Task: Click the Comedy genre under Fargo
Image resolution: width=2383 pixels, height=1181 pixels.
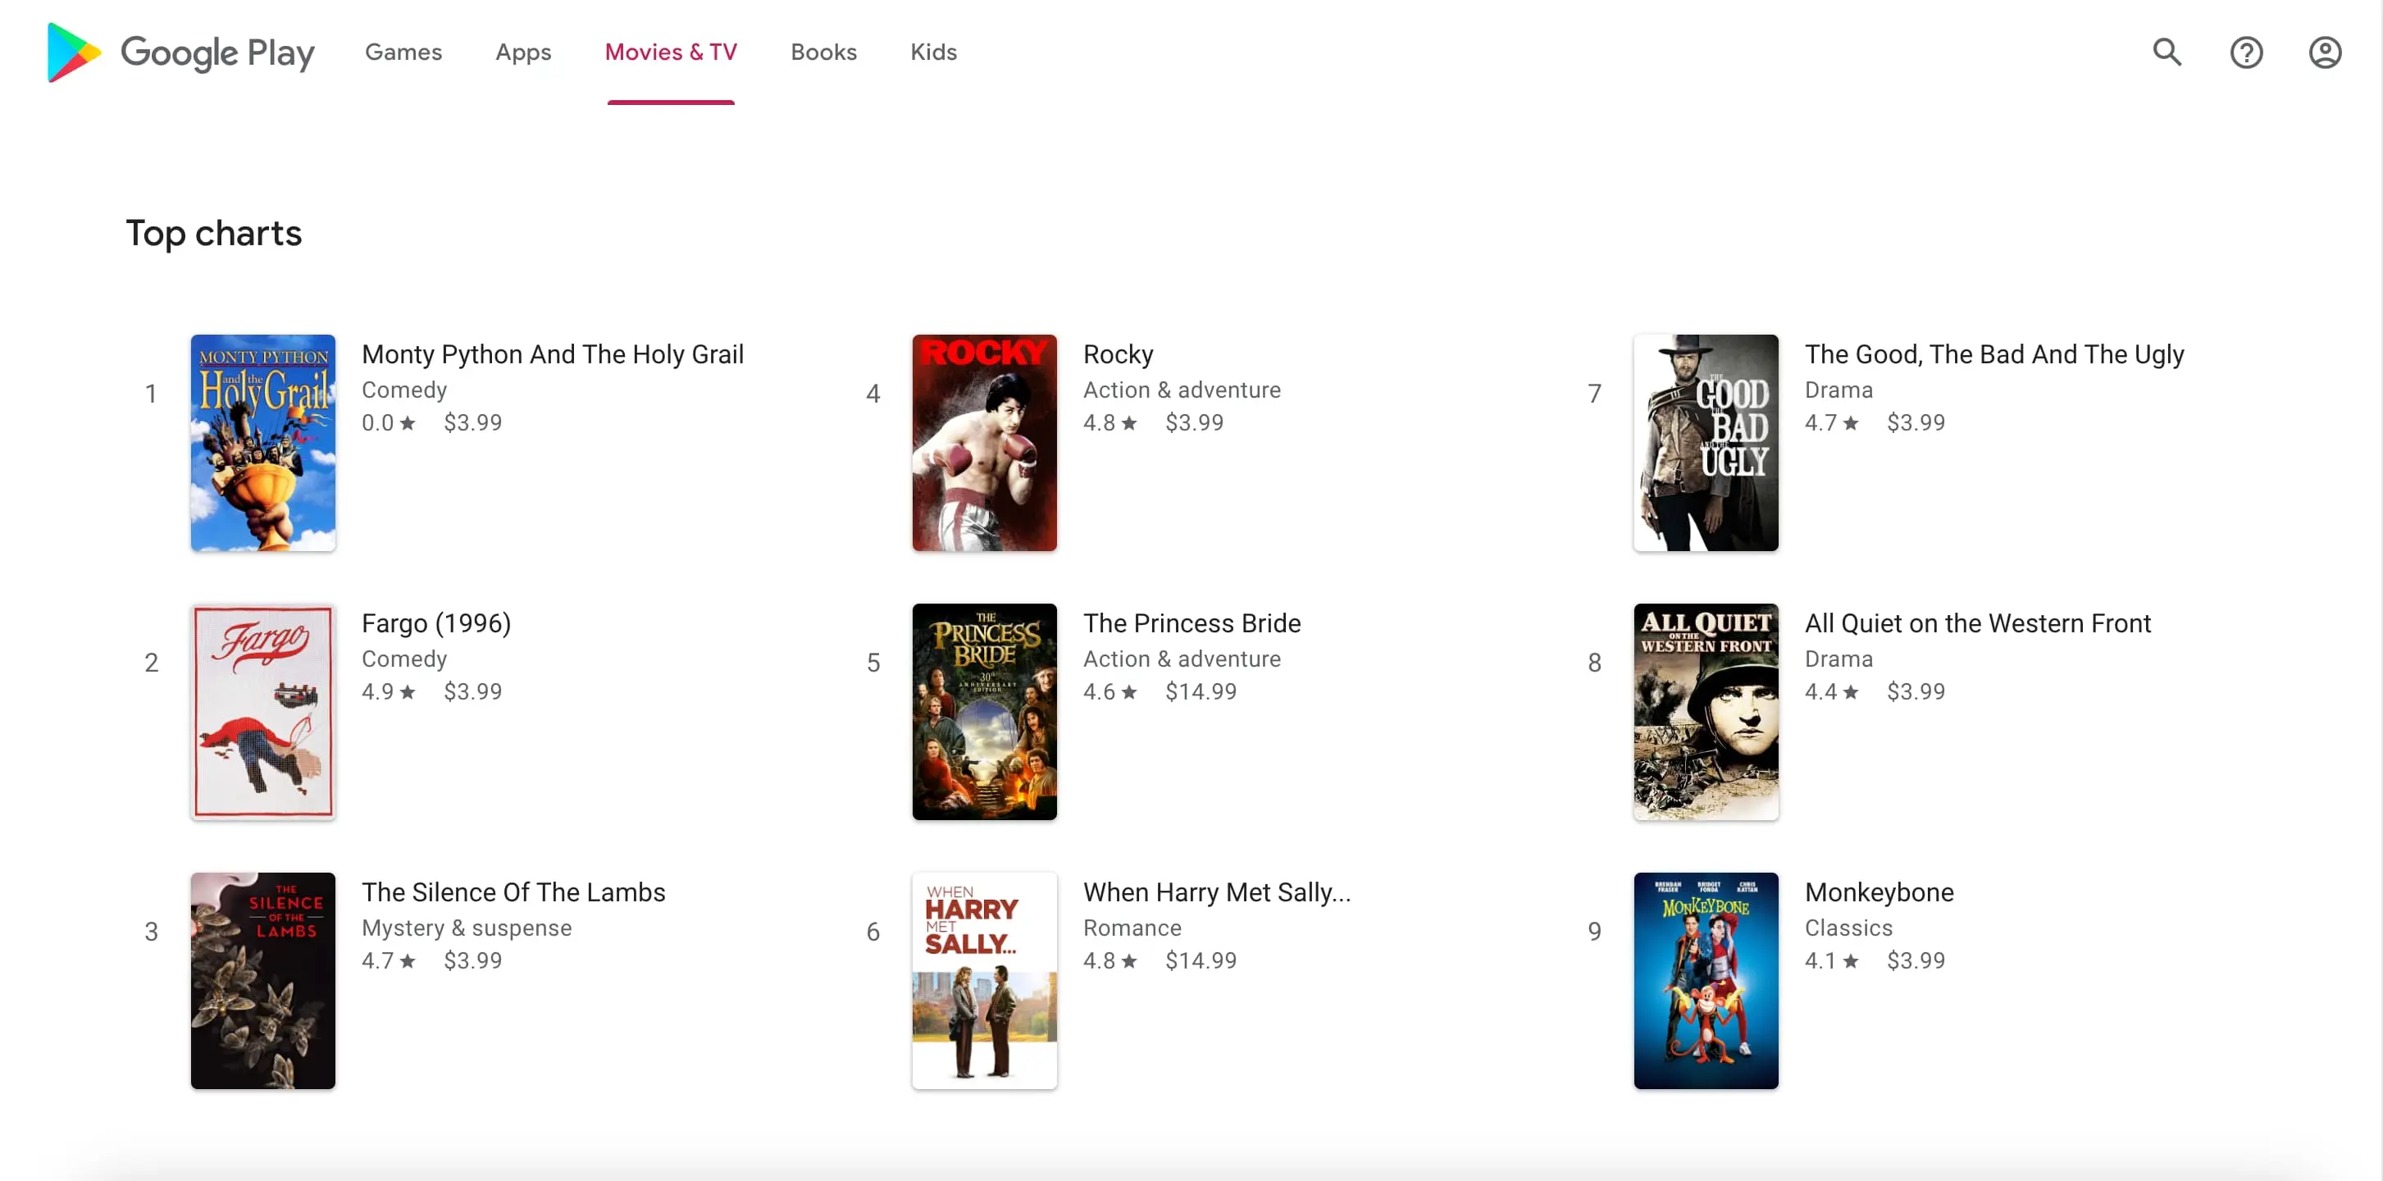Action: [404, 659]
